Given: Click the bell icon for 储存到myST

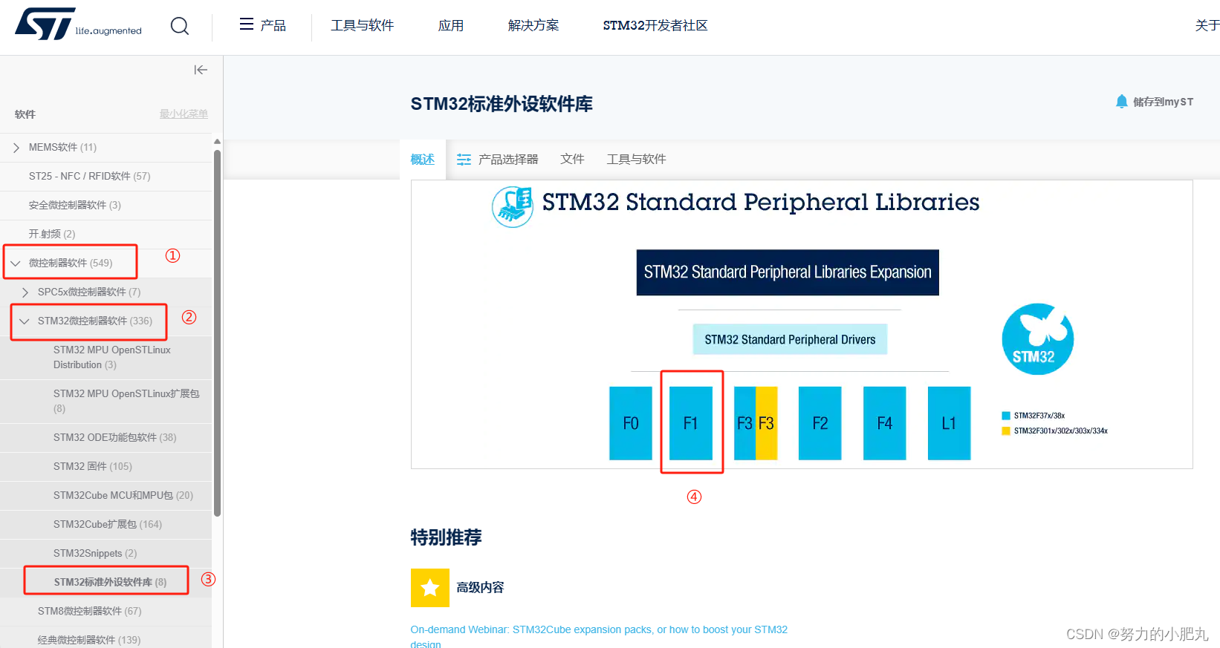Looking at the screenshot, I should point(1122,102).
